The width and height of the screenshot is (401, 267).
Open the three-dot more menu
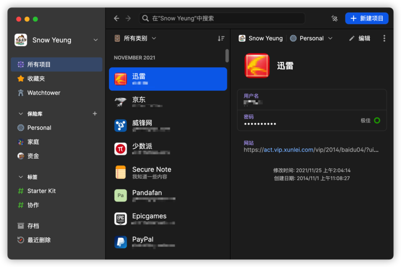(384, 38)
